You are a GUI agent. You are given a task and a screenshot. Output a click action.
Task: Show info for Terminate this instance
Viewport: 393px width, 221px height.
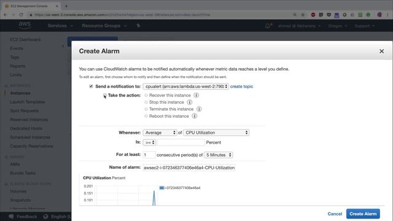coord(199,109)
